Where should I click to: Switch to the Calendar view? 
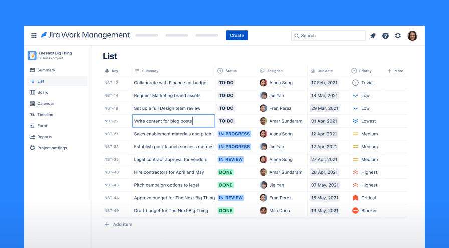pos(45,103)
